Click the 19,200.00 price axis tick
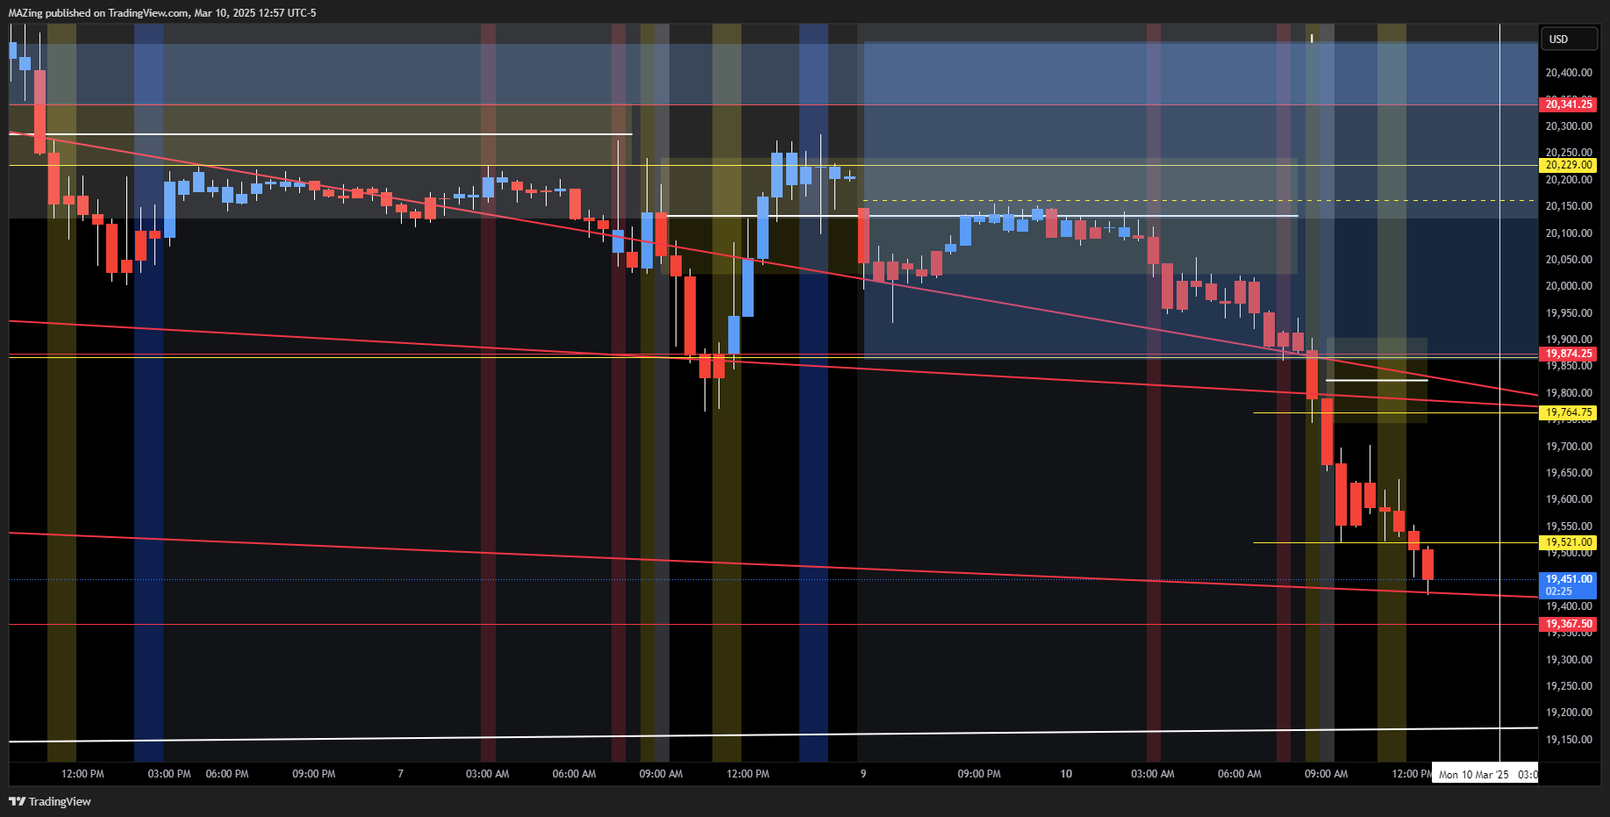 [x=1569, y=713]
